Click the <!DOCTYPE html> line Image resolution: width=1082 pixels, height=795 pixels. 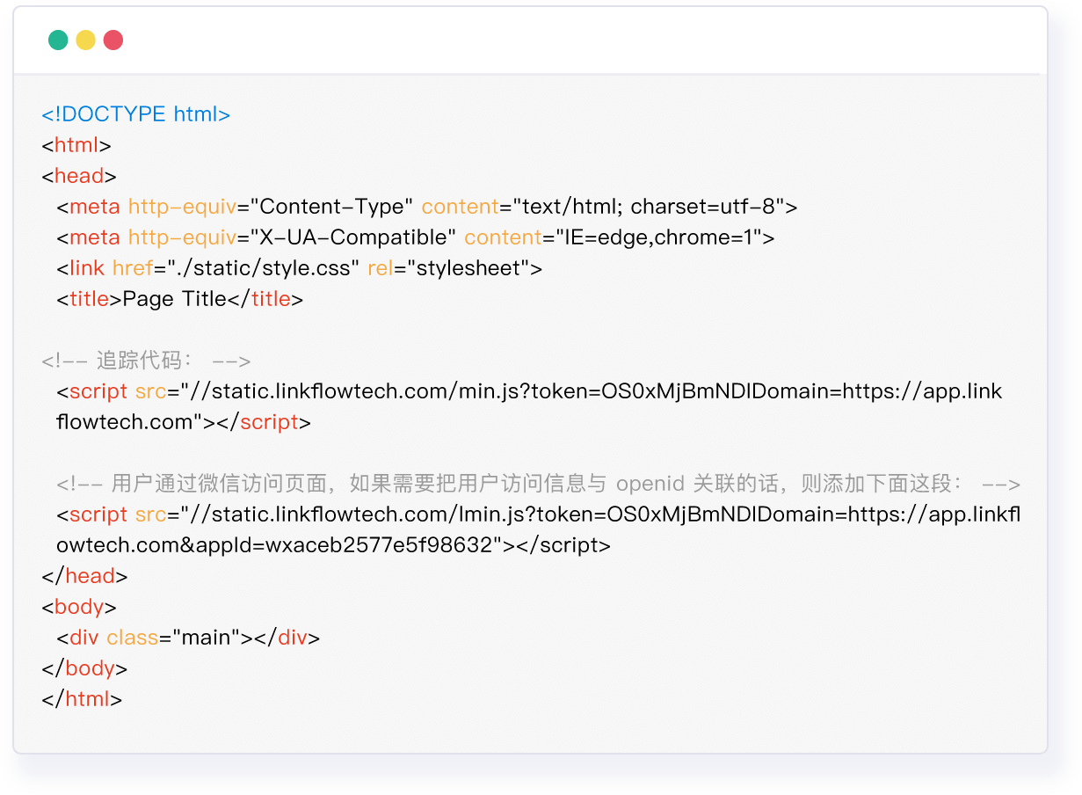pos(136,114)
